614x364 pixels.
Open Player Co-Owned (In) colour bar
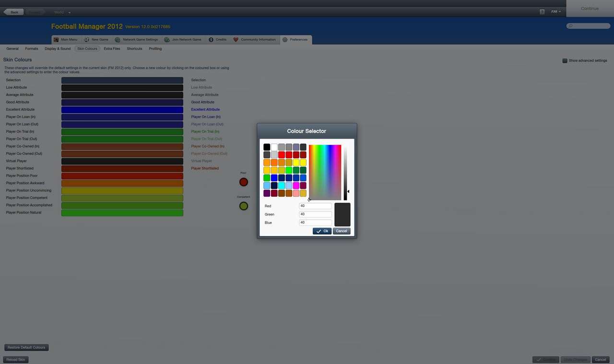(122, 147)
